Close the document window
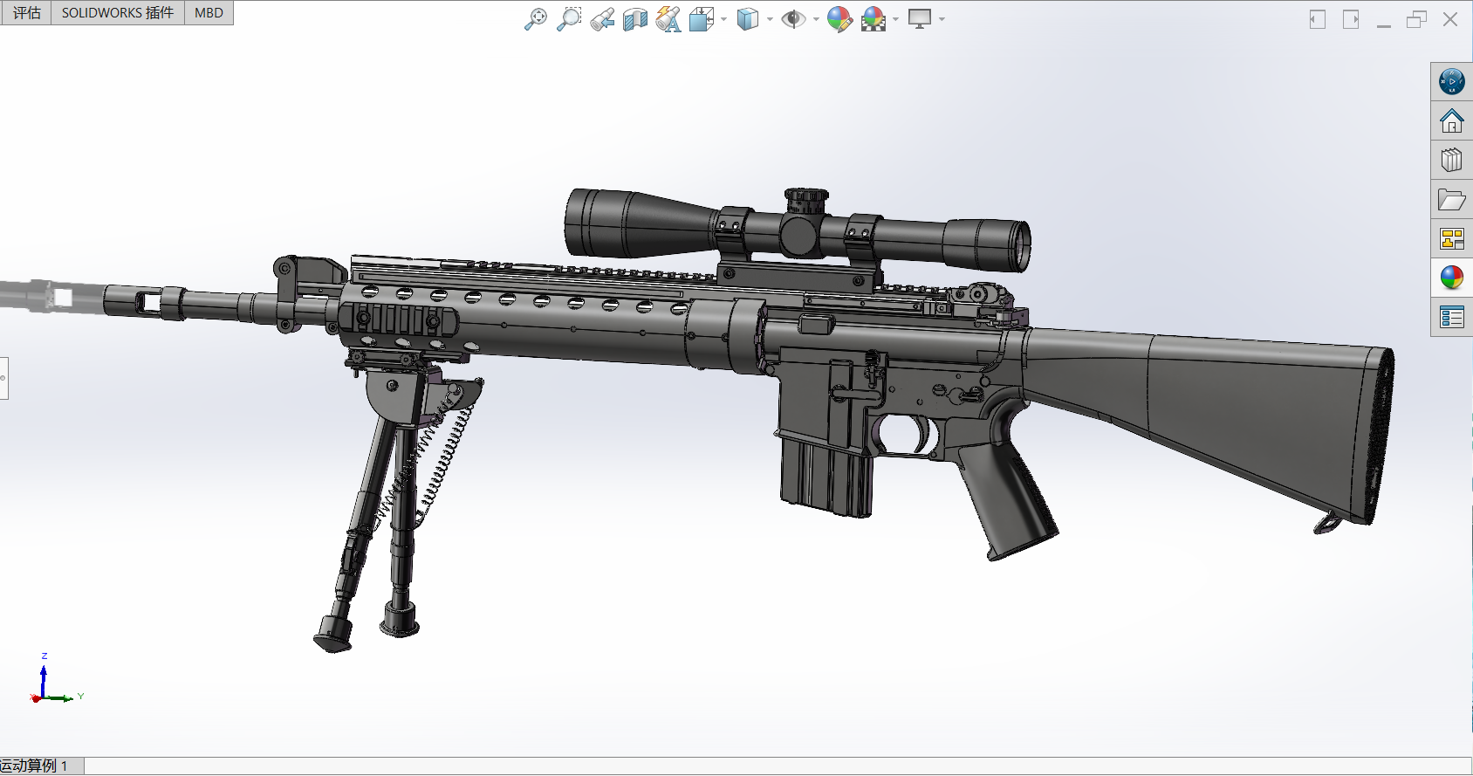Viewport: 1473px width, 776px height. 1450,19
